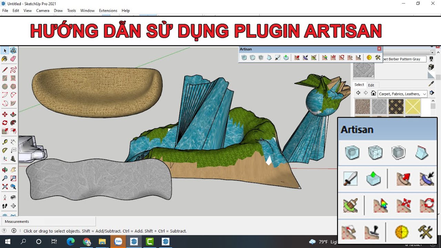Open Microsoft Edge from taskbar
Viewport: 441px width, 248px height.
pyautogui.click(x=71, y=242)
